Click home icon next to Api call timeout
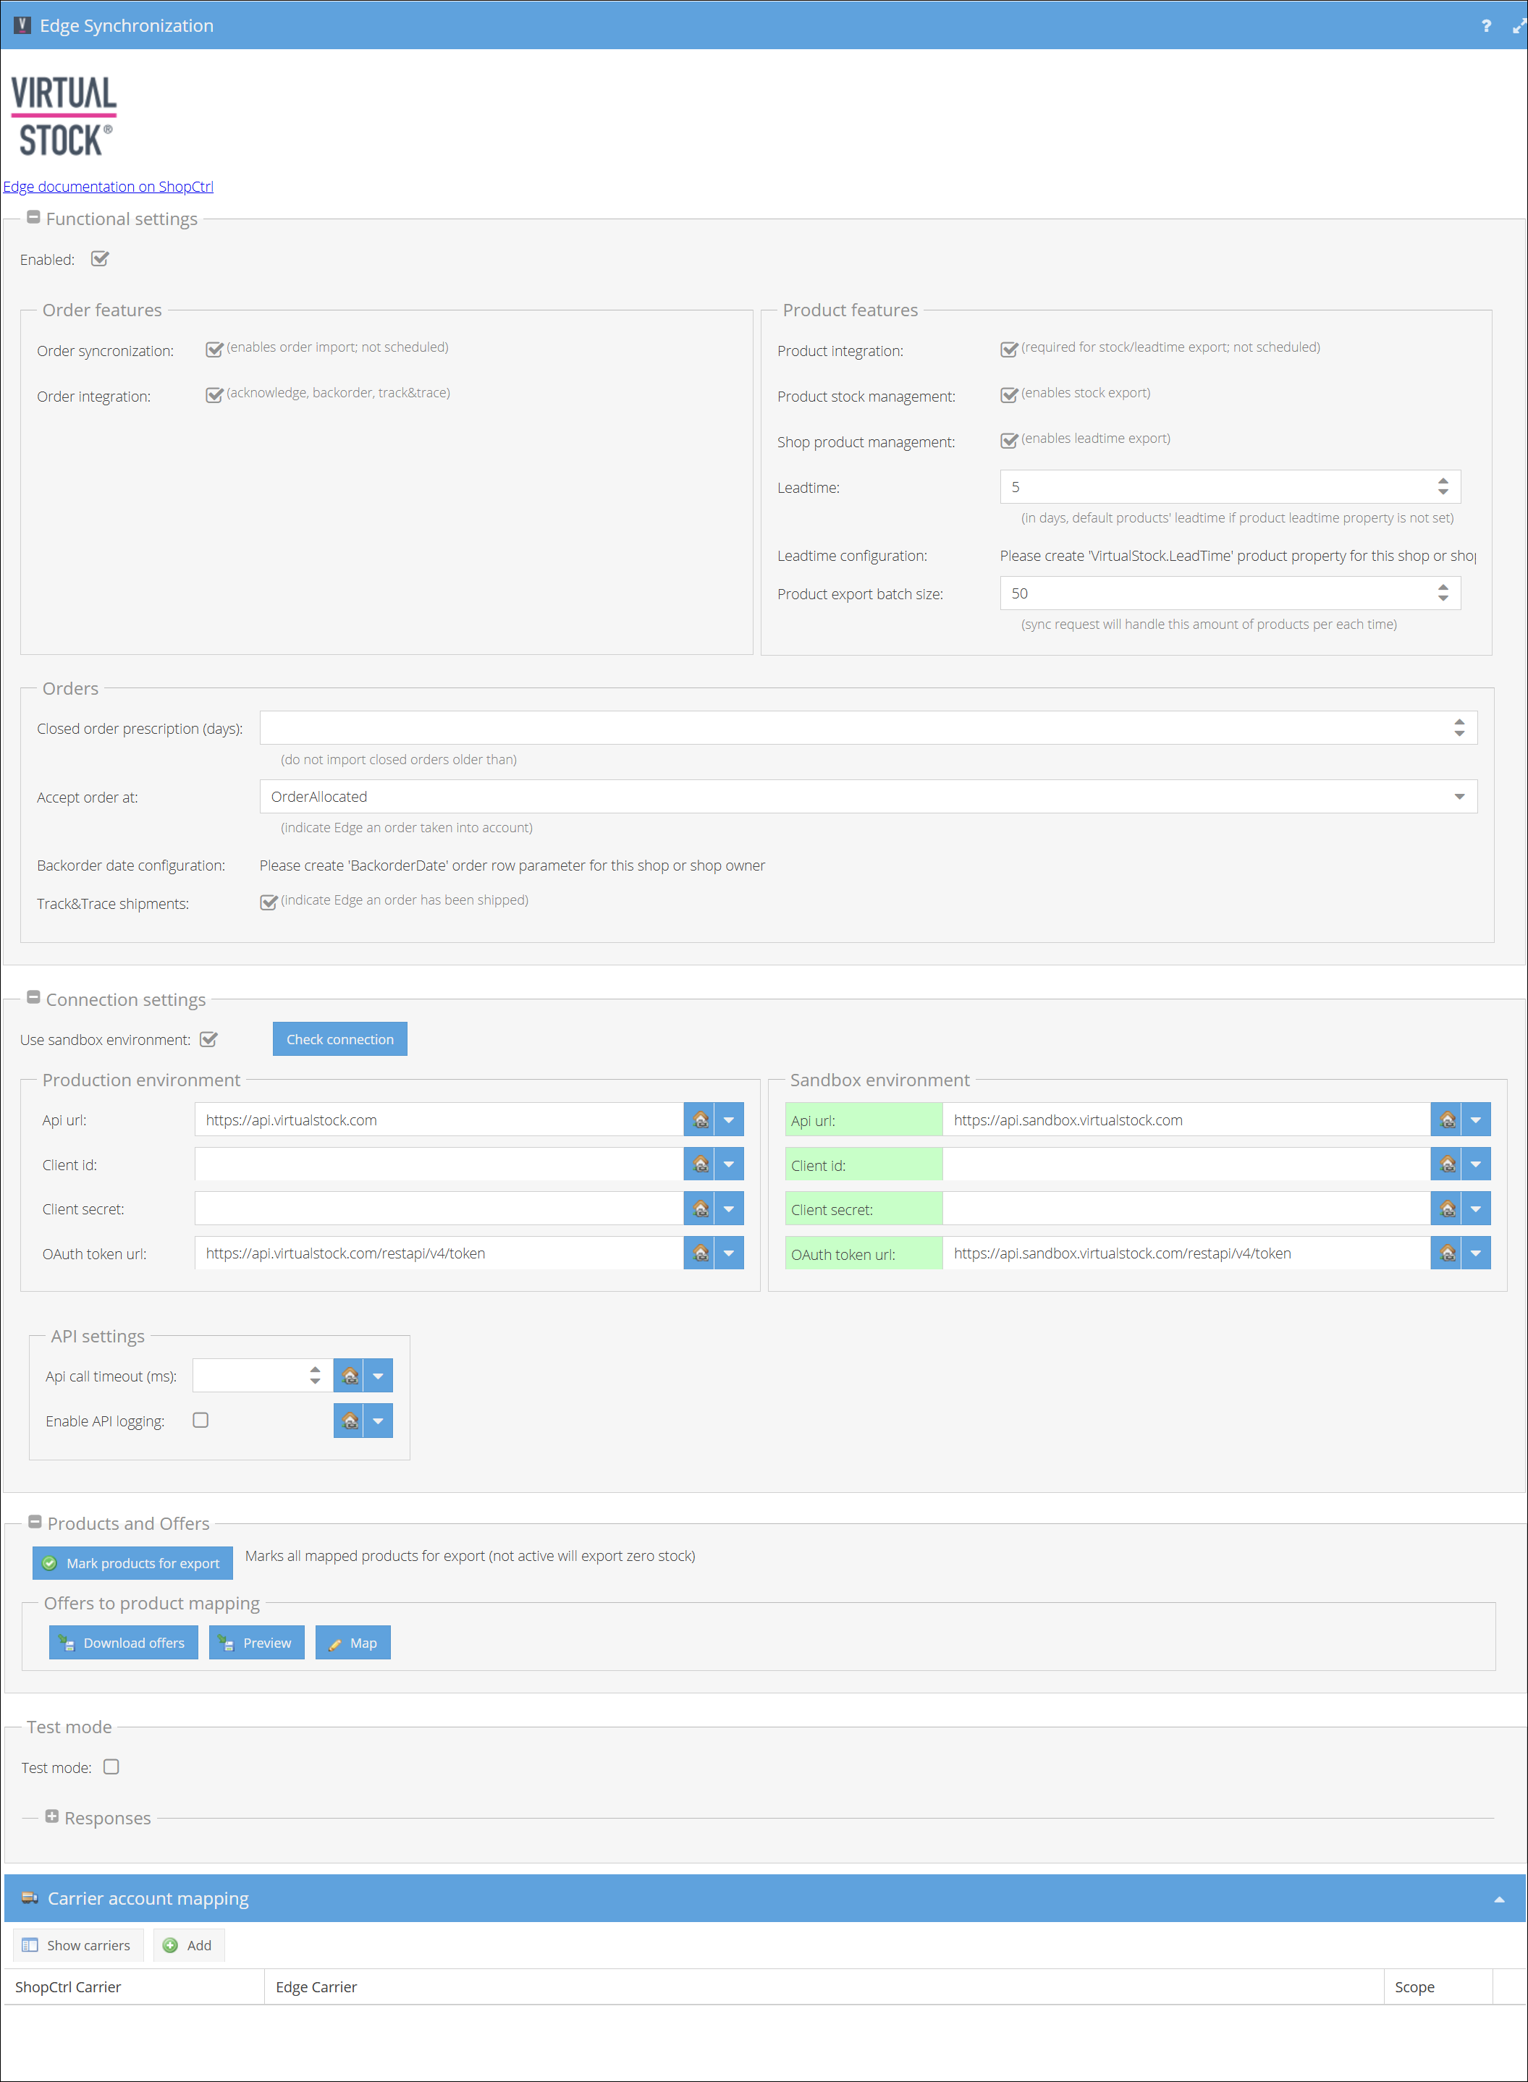Screen dimensions: 1528x2082 click(x=349, y=1376)
